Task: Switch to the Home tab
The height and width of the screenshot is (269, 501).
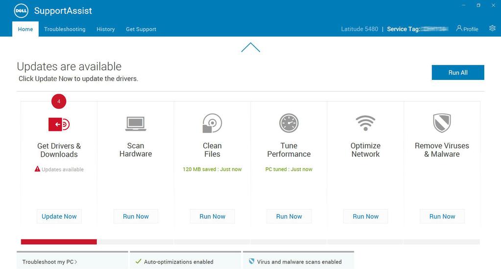Action: coord(25,29)
